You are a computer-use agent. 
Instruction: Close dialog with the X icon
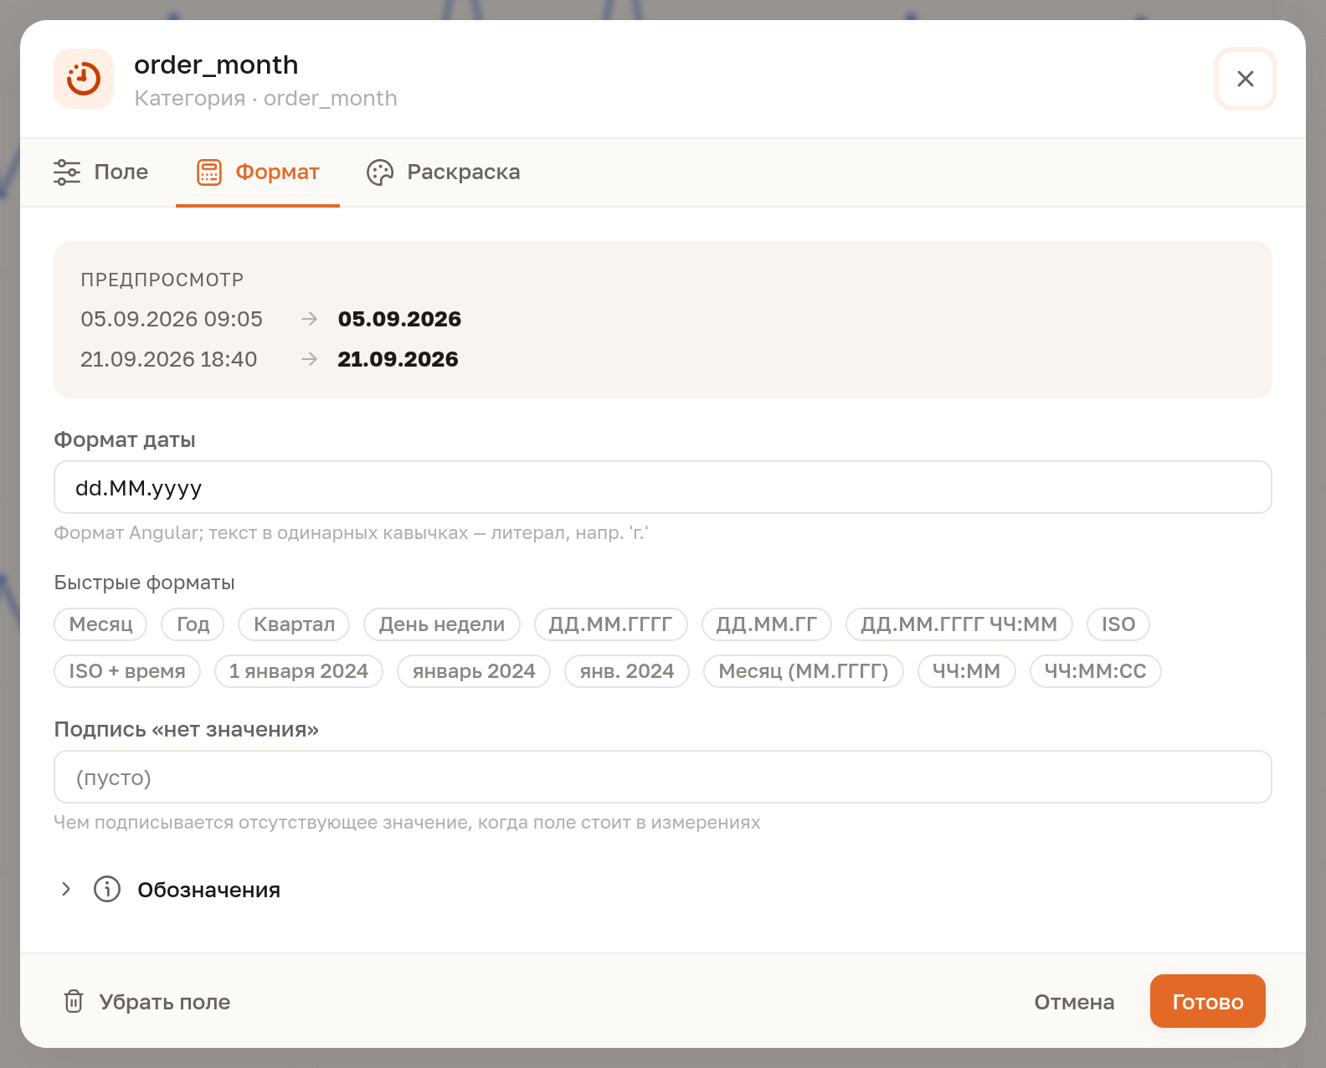[1245, 79]
